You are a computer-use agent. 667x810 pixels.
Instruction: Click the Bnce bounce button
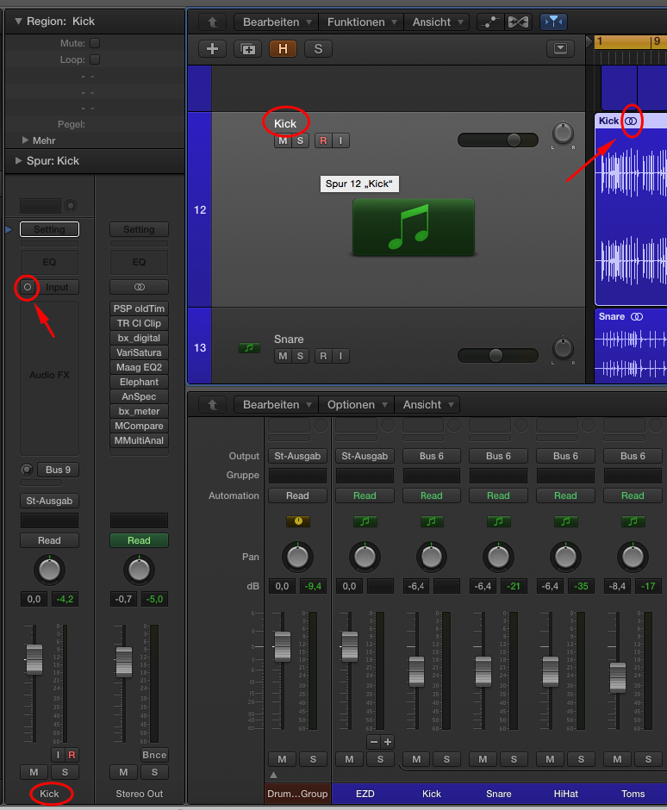click(x=154, y=755)
